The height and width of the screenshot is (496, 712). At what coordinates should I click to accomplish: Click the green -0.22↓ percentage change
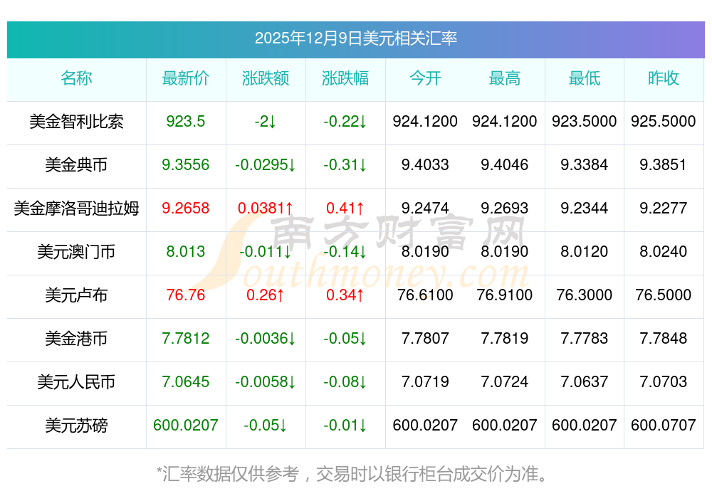pos(345,122)
